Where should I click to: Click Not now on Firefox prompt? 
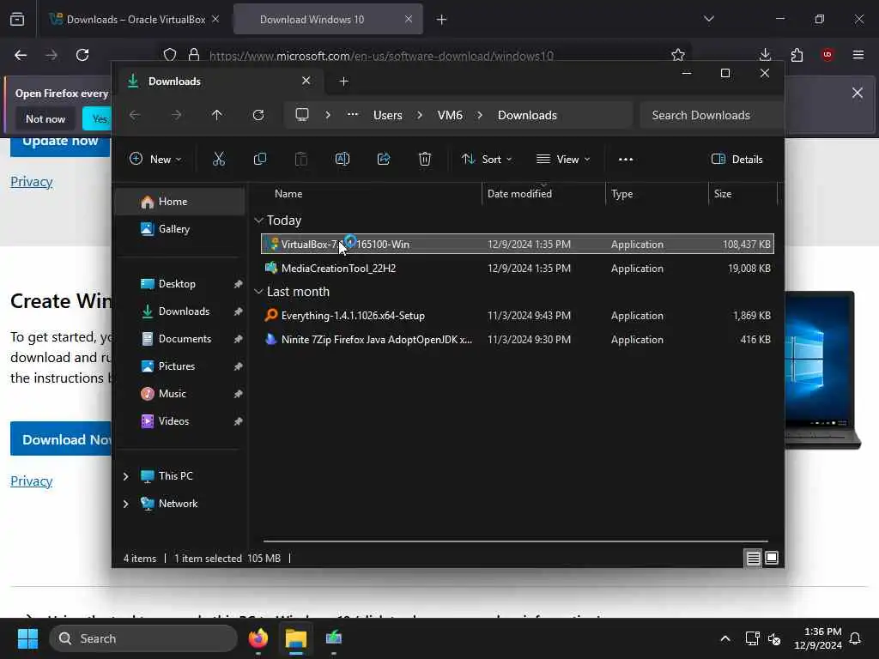pyautogui.click(x=45, y=118)
